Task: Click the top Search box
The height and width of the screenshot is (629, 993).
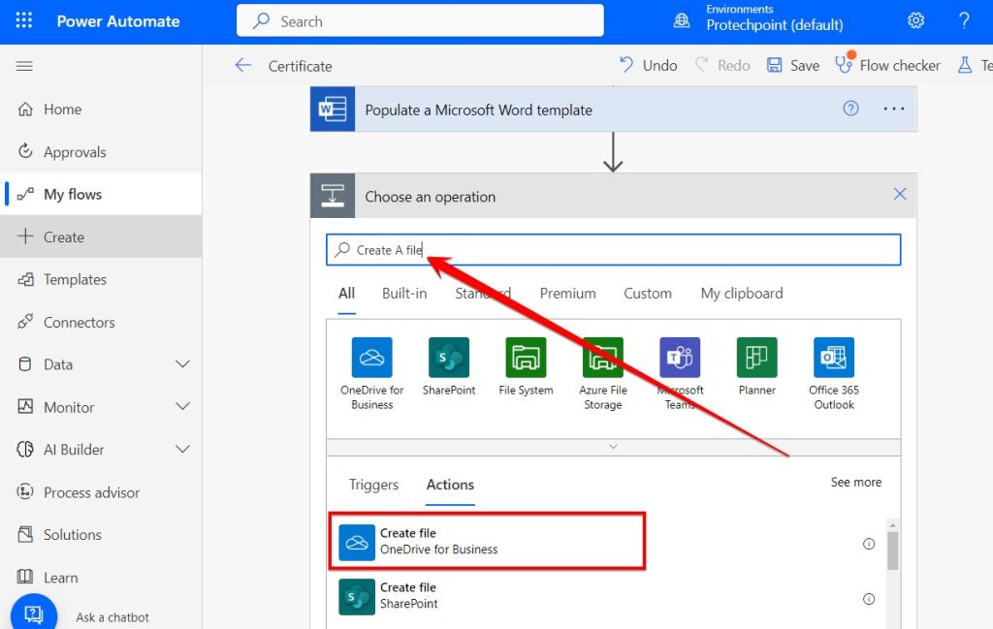Action: click(420, 21)
